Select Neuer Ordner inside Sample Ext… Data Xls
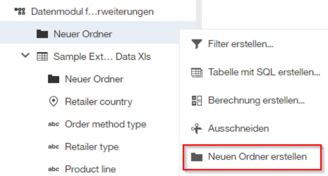This screenshot has width=328, height=176. (x=94, y=79)
